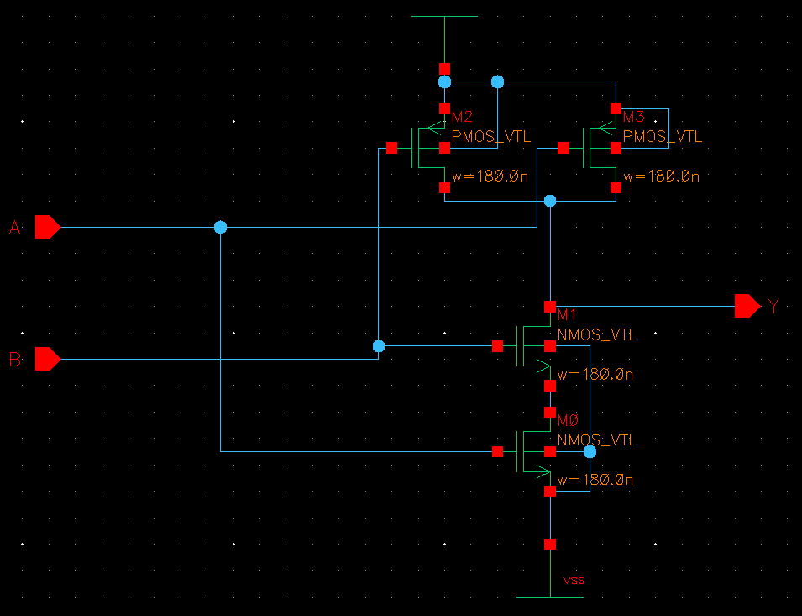Click the source terminal of M2
Image resolution: width=802 pixels, height=616 pixels.
444,108
